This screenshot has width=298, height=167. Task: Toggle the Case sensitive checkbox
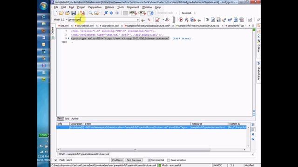pos(169,160)
